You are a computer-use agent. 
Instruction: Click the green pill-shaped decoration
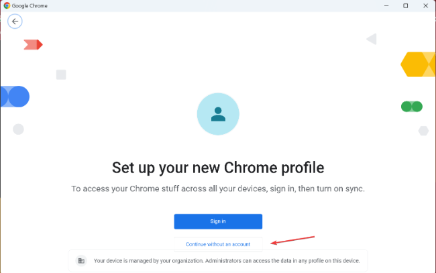[x=411, y=106]
